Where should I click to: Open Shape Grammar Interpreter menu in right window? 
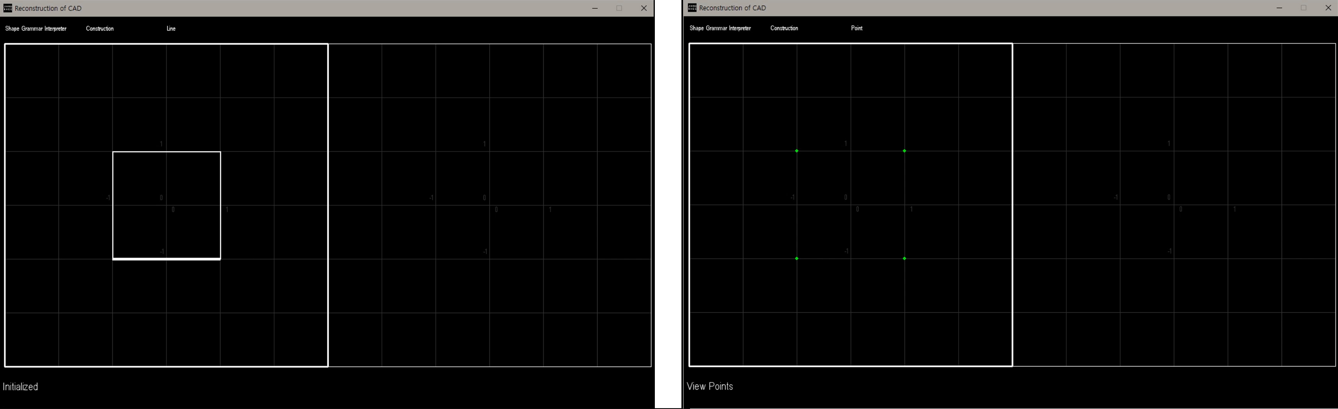click(x=720, y=28)
